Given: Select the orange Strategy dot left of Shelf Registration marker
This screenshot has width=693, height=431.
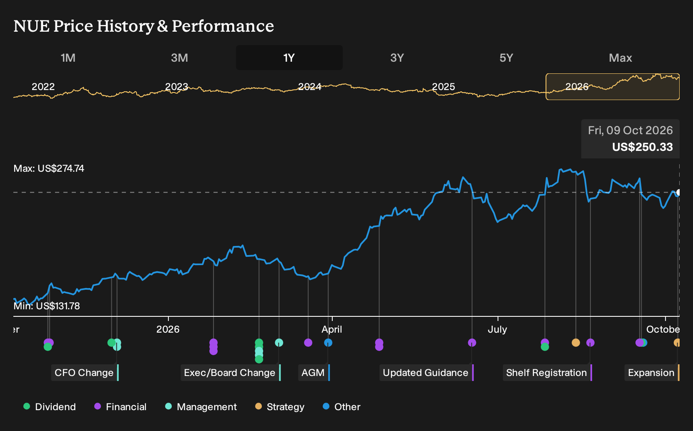Looking at the screenshot, I should pos(576,343).
